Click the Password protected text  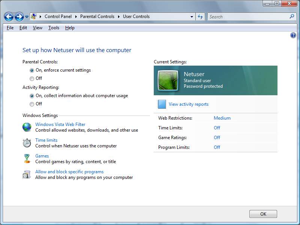pyautogui.click(x=203, y=86)
